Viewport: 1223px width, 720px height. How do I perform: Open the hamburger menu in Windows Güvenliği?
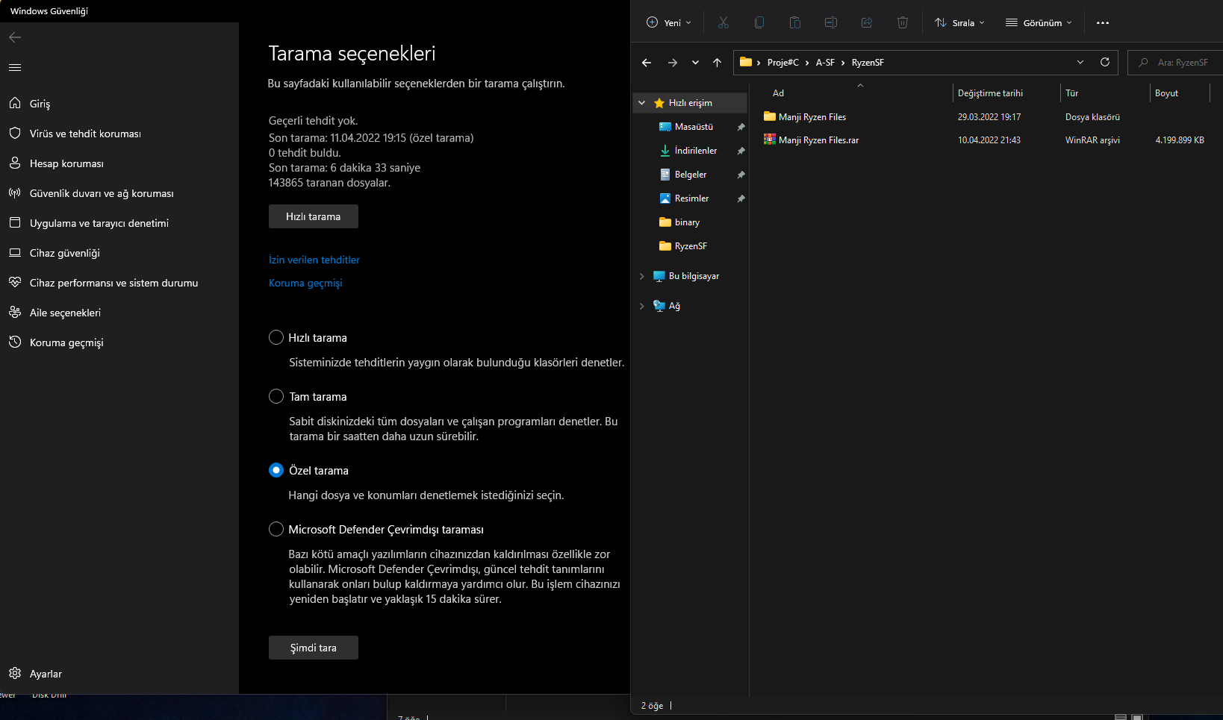15,67
